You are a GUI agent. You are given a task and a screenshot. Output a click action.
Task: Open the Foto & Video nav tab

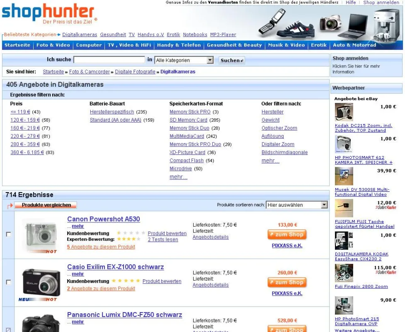pos(53,45)
